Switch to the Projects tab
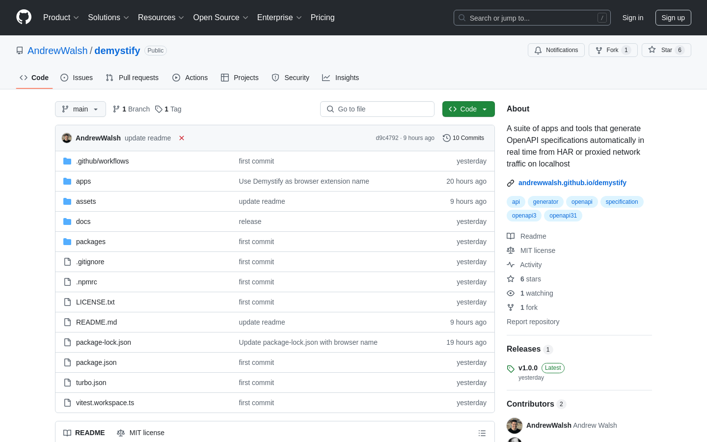 coord(240,78)
